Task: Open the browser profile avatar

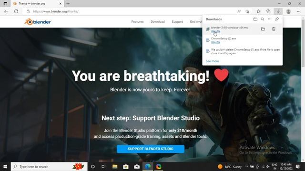Action: point(288,11)
